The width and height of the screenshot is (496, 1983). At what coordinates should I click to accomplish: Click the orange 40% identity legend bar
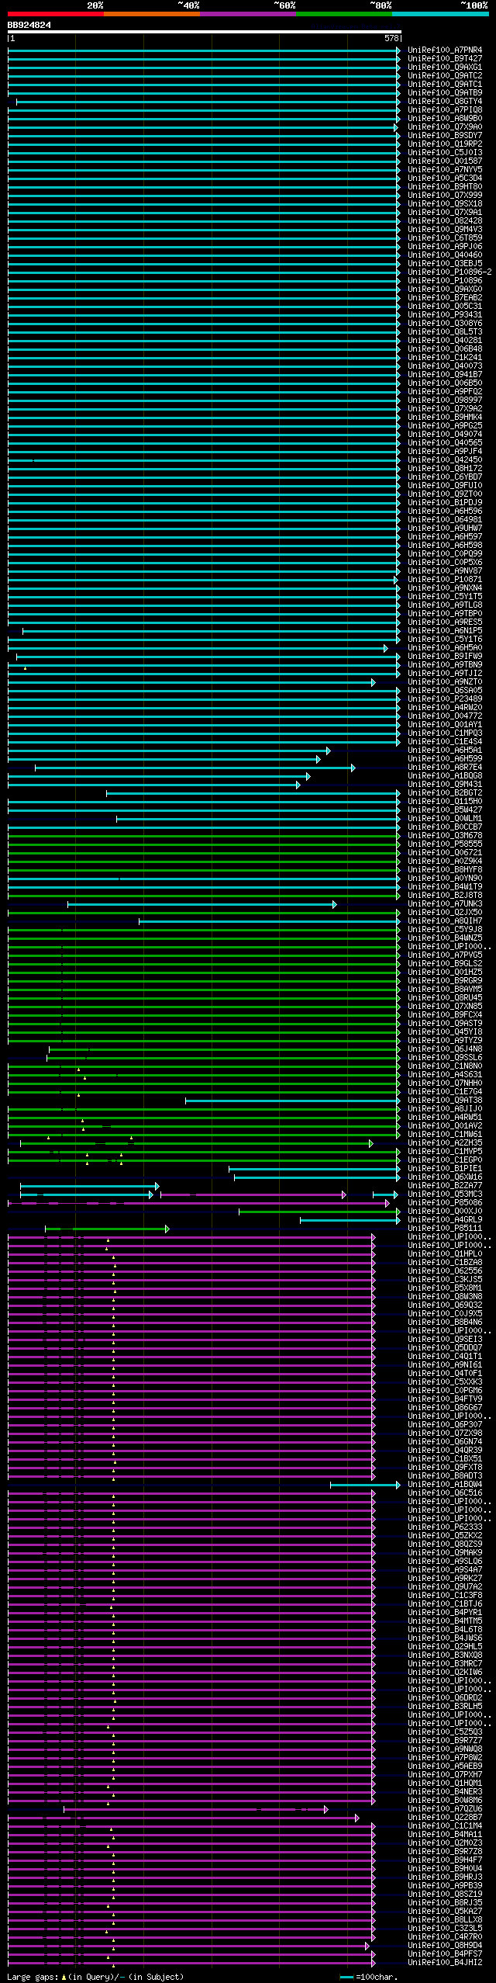(x=152, y=14)
